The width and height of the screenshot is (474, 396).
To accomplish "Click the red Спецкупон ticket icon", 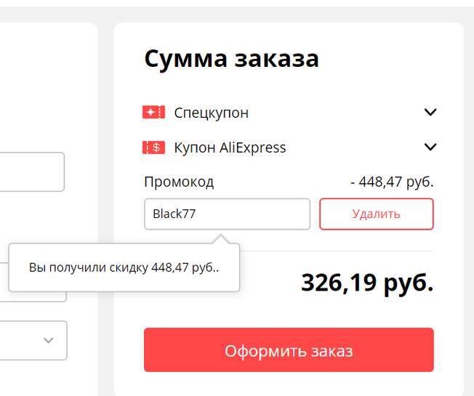I will (x=154, y=113).
